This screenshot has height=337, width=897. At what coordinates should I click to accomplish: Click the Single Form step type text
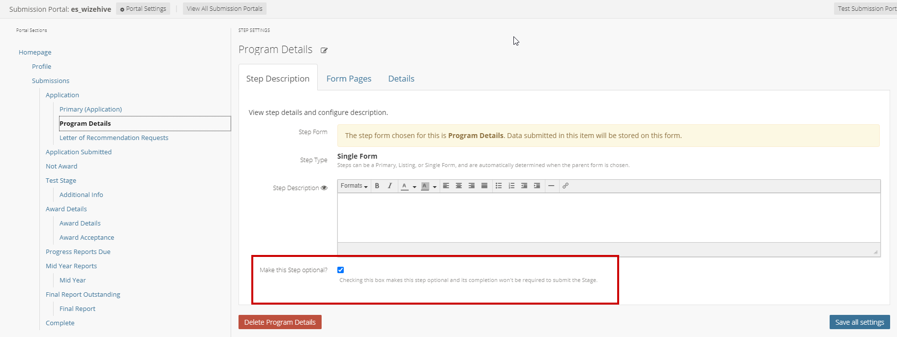point(357,156)
